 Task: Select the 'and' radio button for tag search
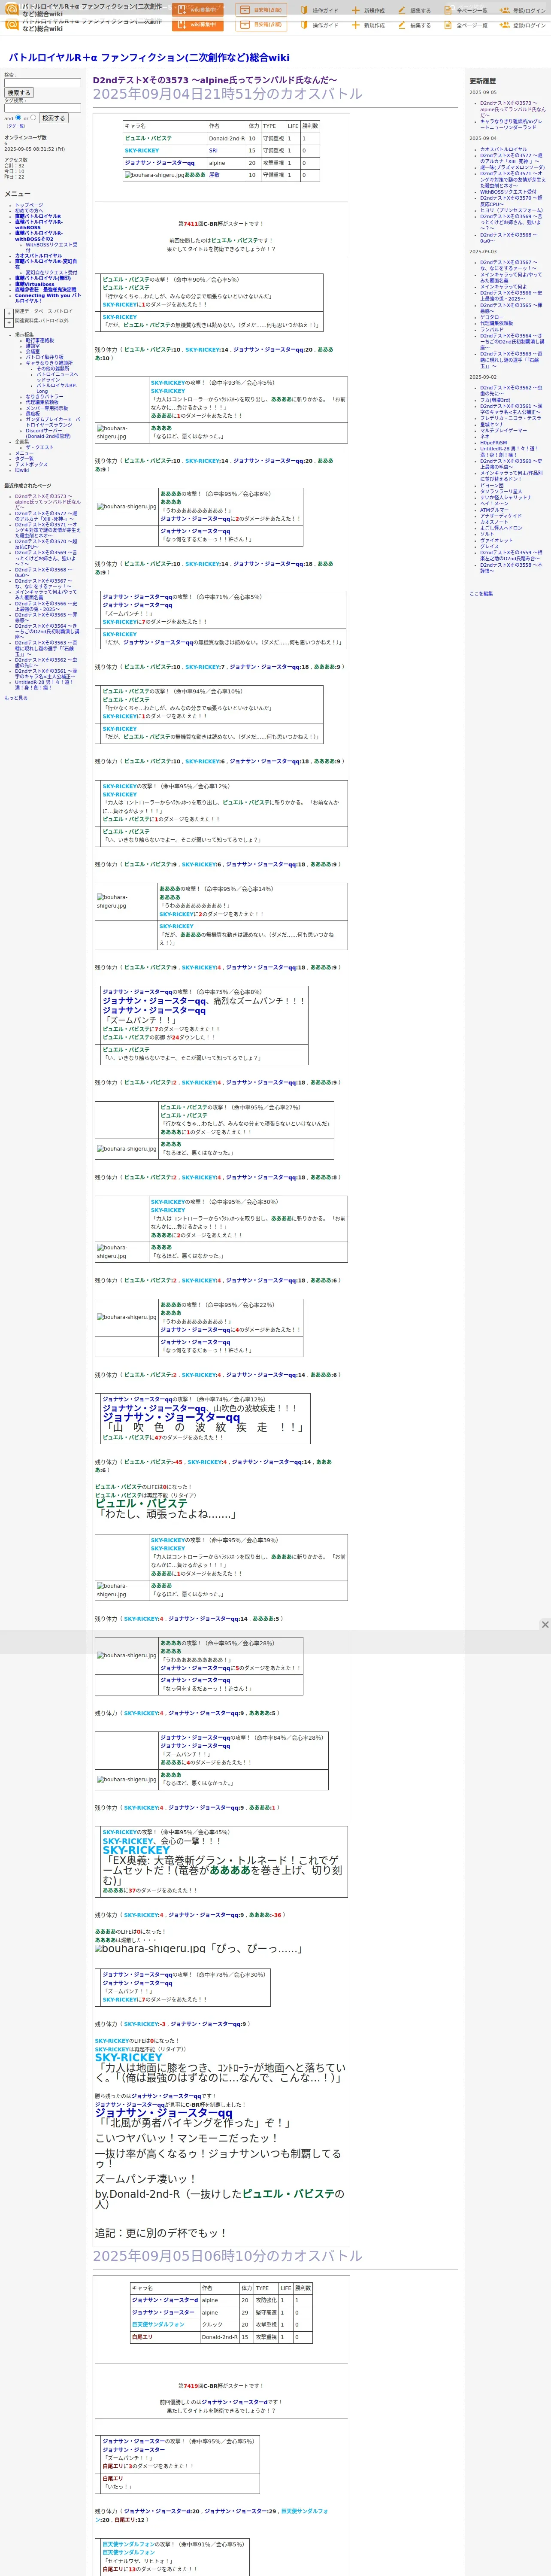(x=18, y=117)
